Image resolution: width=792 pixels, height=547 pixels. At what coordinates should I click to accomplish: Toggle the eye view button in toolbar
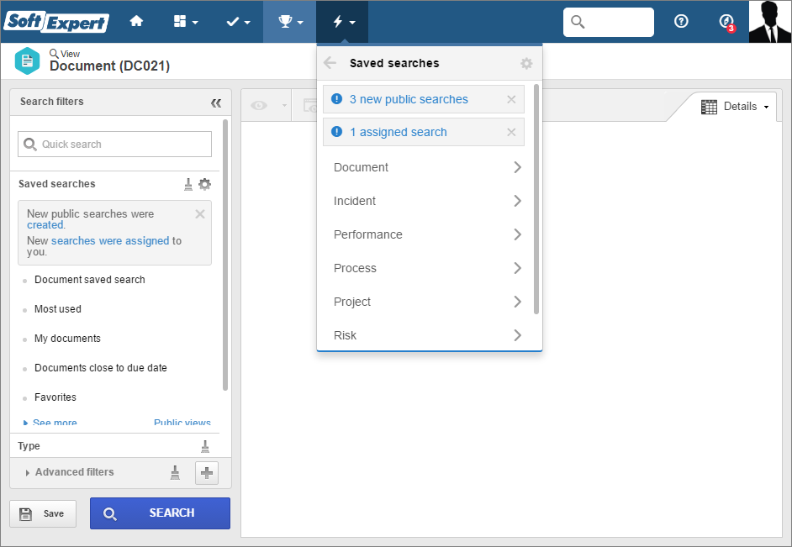click(x=259, y=106)
